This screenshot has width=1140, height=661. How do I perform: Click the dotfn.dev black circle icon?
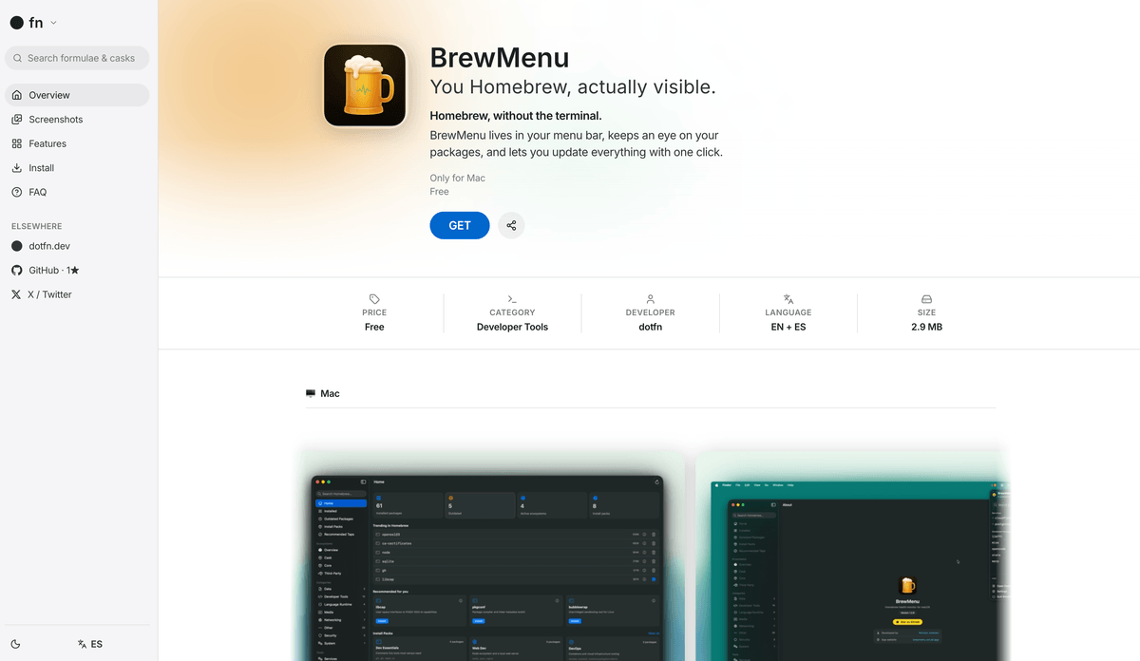[16, 246]
